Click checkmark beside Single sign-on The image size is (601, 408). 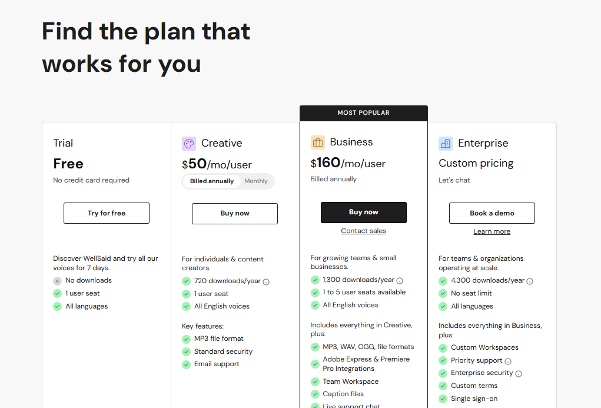443,399
